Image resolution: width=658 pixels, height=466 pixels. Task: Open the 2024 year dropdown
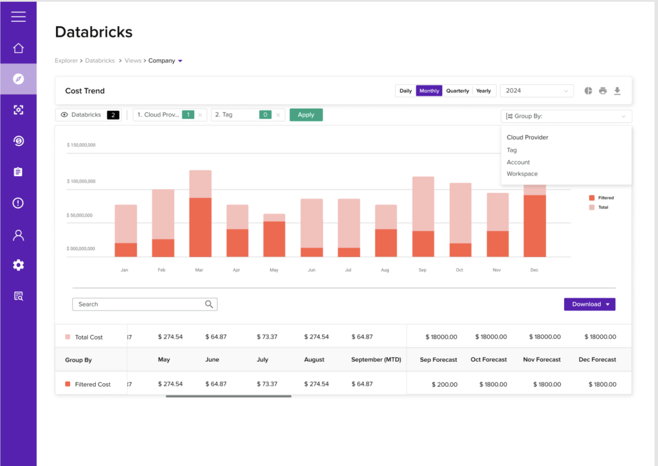pos(537,91)
